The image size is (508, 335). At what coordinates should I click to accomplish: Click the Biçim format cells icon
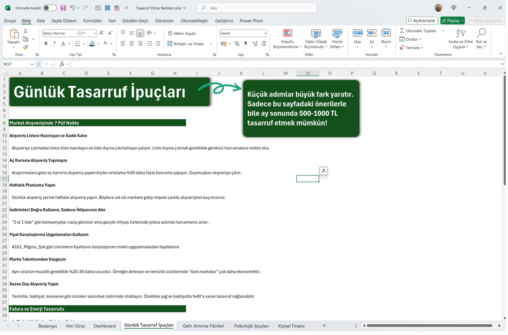coord(386,33)
